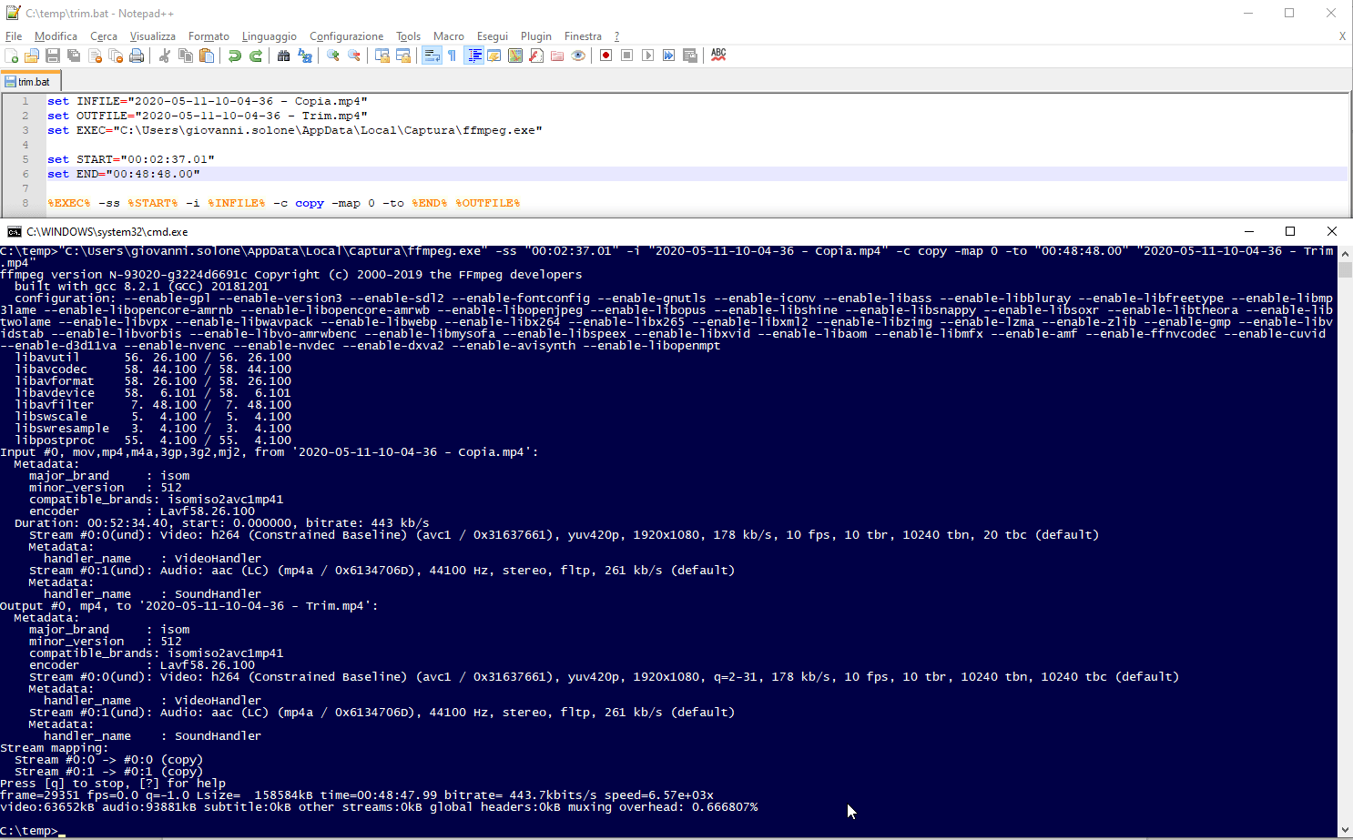Image resolution: width=1353 pixels, height=840 pixels.
Task: Stop macro recording
Action: (627, 56)
